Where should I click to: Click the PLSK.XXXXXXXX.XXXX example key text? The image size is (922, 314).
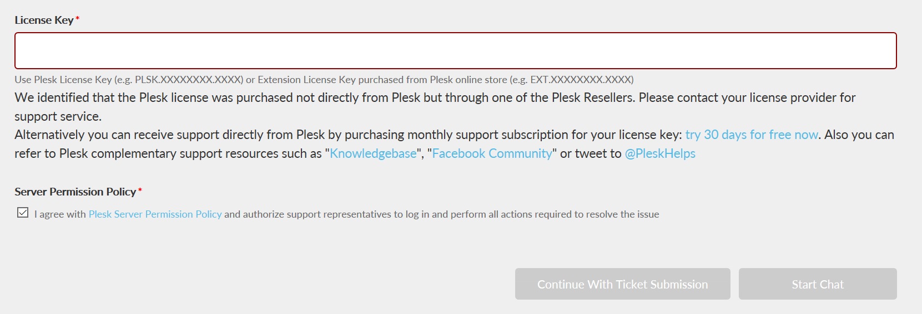(189, 80)
